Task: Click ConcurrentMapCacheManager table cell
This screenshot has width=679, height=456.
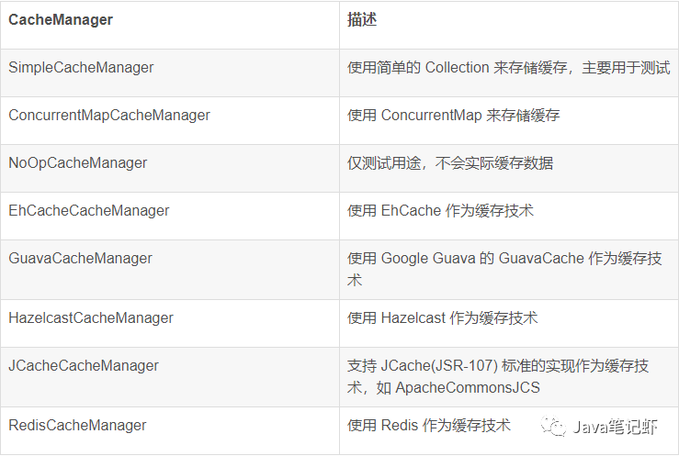Action: pos(170,120)
